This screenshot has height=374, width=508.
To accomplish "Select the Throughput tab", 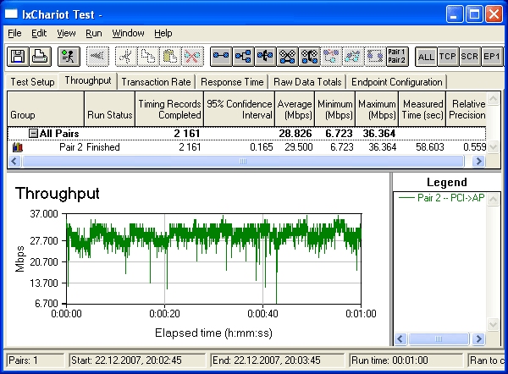I will click(88, 80).
